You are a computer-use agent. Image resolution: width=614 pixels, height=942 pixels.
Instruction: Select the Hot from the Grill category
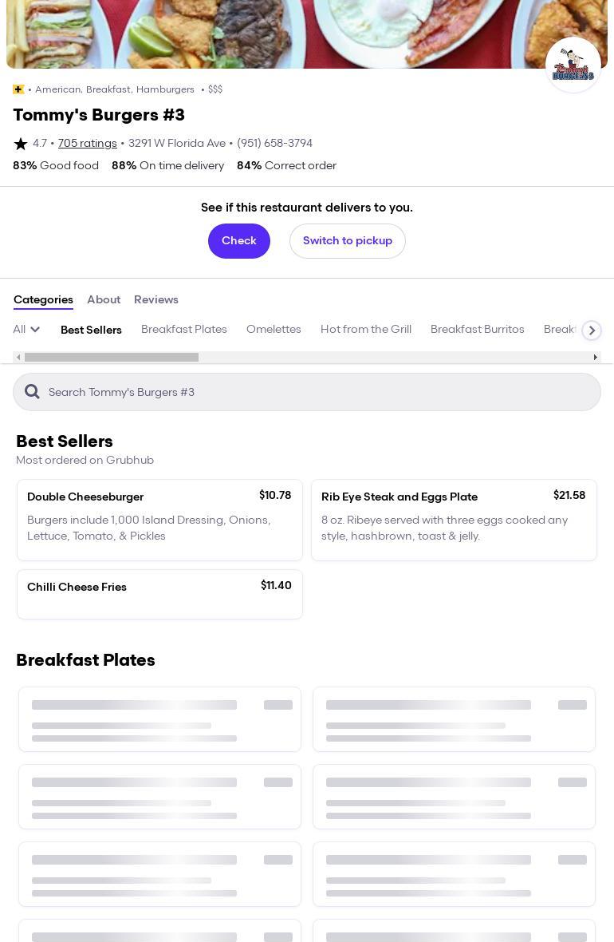[x=366, y=330]
